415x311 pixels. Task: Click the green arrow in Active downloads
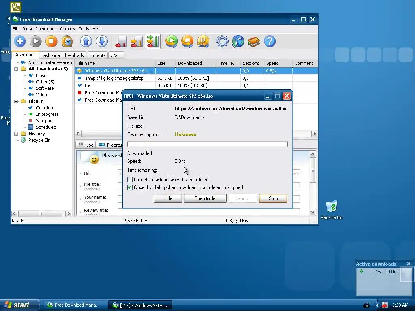tap(362, 271)
